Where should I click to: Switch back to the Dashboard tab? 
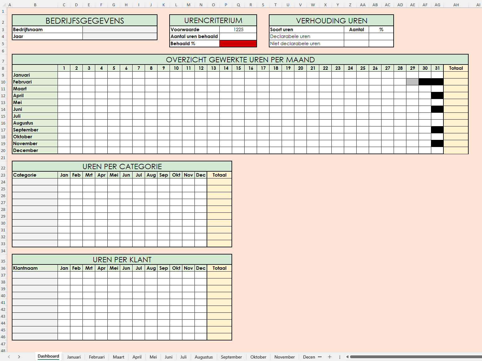pos(48,356)
